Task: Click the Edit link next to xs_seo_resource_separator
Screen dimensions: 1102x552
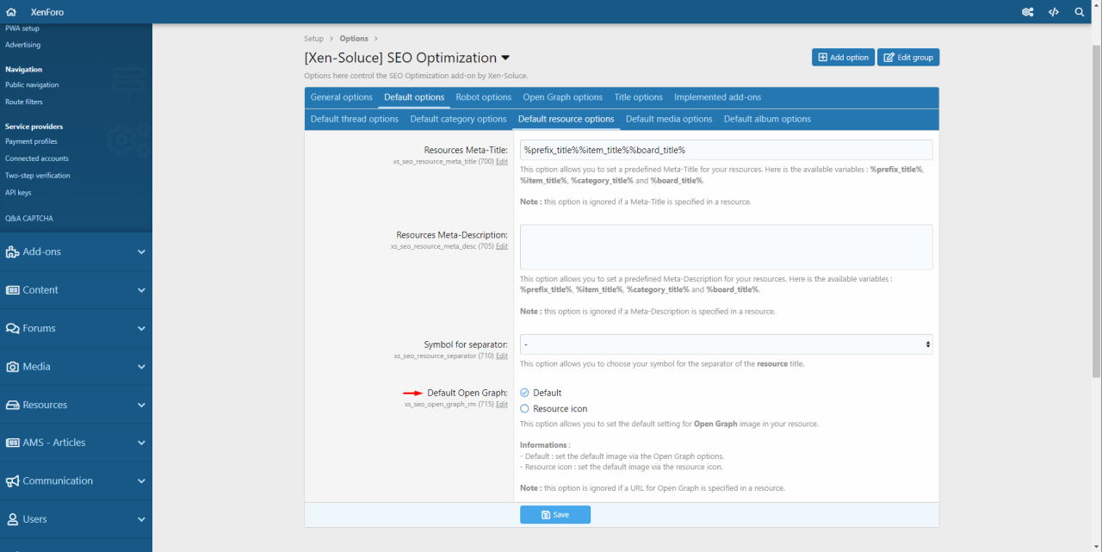Action: coord(502,355)
